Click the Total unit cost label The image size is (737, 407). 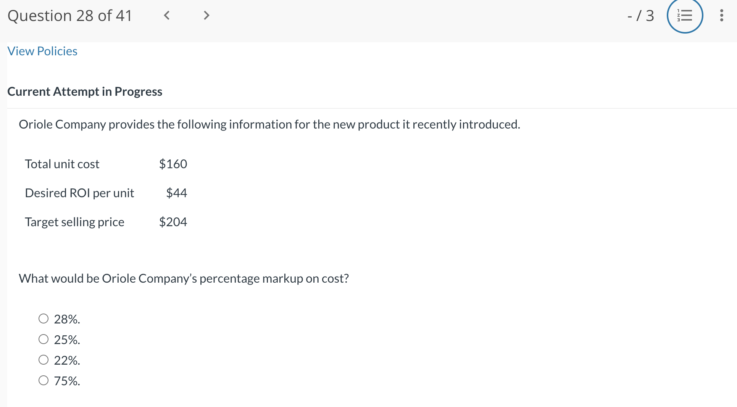[62, 164]
